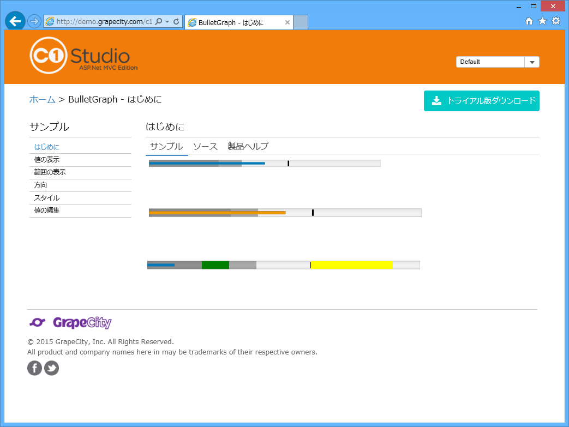
Task: Click the Forward navigation arrow
Action: pos(33,21)
